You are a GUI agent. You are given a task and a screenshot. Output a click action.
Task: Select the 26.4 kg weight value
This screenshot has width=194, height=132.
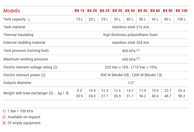pos(181,91)
